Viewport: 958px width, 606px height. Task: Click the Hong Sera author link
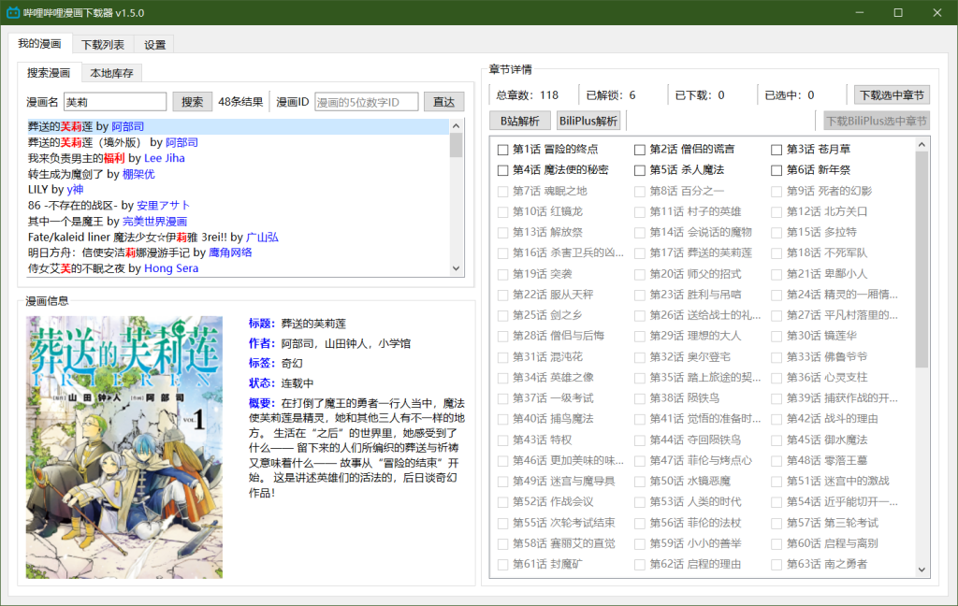[x=171, y=267]
